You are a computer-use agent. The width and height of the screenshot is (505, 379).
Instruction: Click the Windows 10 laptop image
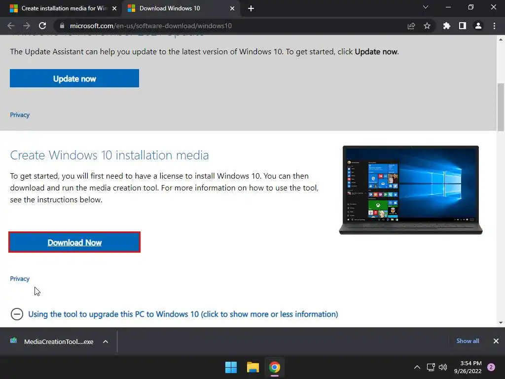point(411,190)
